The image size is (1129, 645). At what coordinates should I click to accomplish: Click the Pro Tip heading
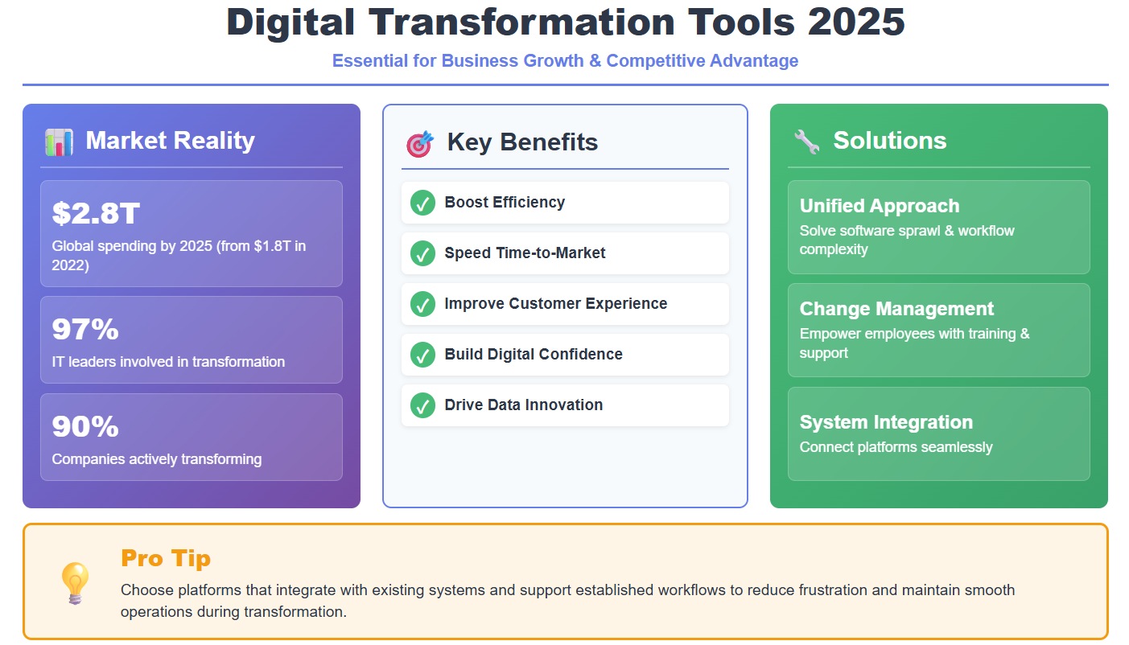coord(165,558)
